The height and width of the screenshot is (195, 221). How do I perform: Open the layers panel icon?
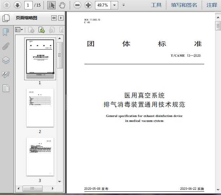6,60
